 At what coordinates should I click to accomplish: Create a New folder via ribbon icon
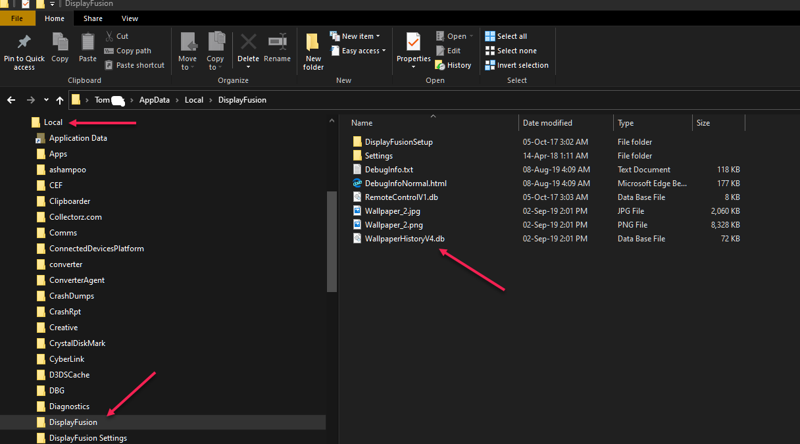click(313, 44)
